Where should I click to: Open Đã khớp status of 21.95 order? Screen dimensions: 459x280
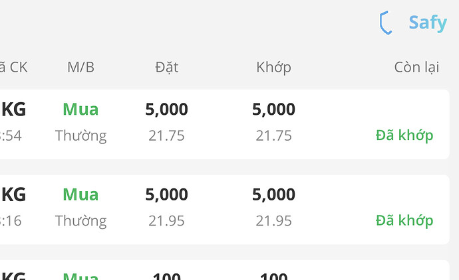tap(404, 220)
